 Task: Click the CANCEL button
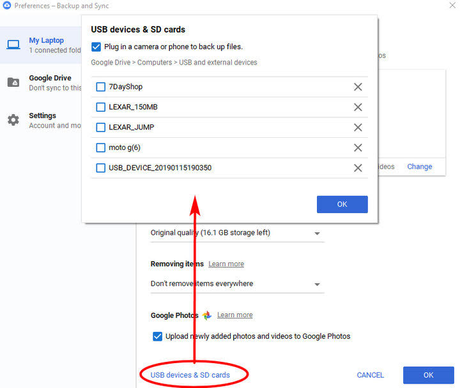(370, 375)
